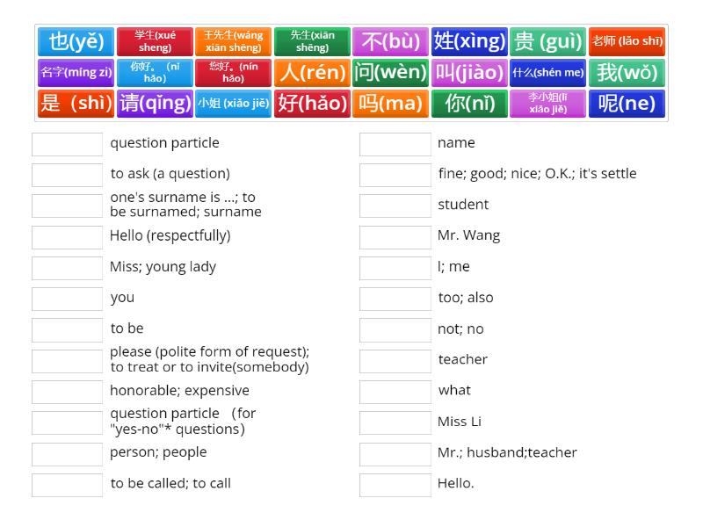Image resolution: width=703 pixels, height=527 pixels.
Task: Select the 贵(guì) word tile
Action: 548,40
